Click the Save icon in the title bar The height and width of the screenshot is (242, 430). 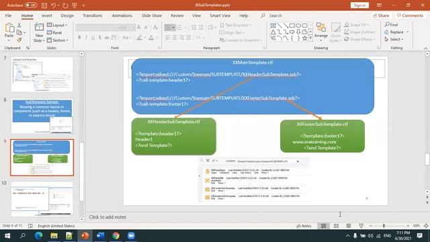pos(44,5)
